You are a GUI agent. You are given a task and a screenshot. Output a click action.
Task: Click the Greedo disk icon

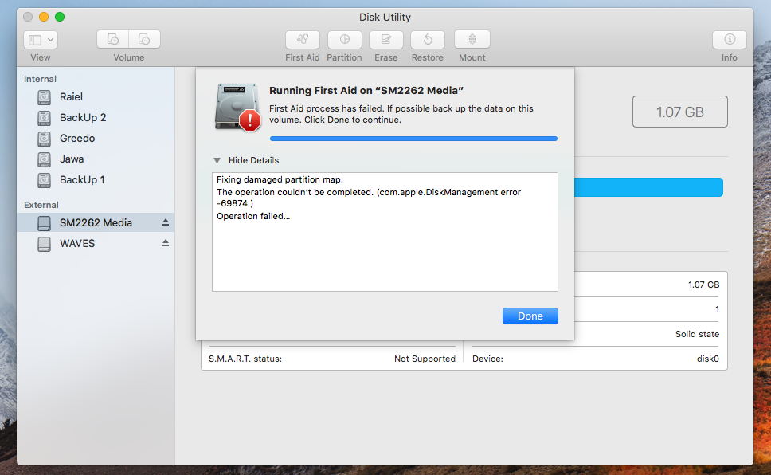tap(45, 139)
